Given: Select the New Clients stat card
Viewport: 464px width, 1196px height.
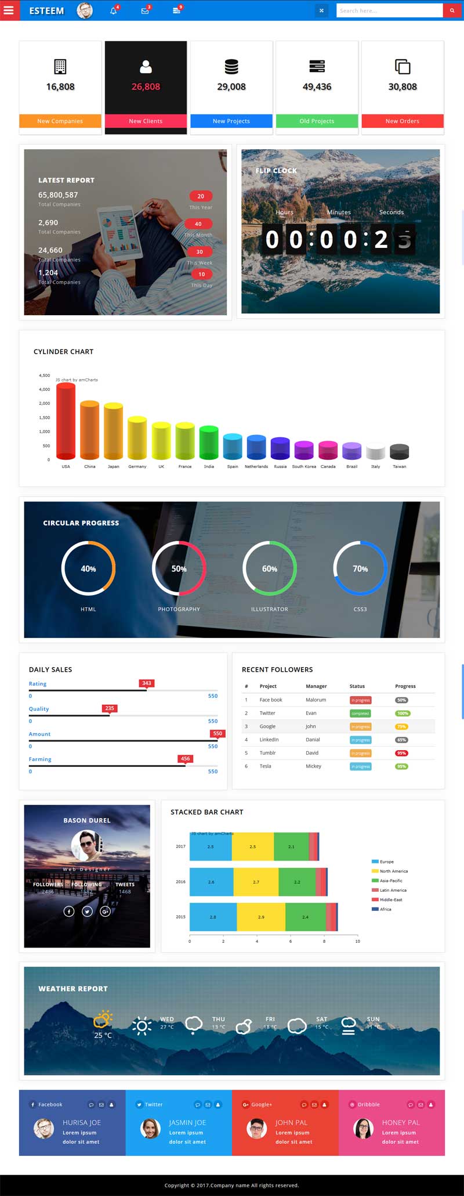Looking at the screenshot, I should (146, 87).
